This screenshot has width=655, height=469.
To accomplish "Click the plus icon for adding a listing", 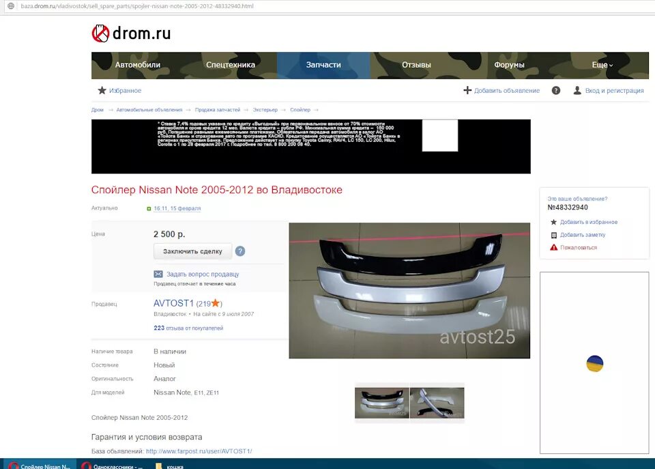I will click(467, 90).
